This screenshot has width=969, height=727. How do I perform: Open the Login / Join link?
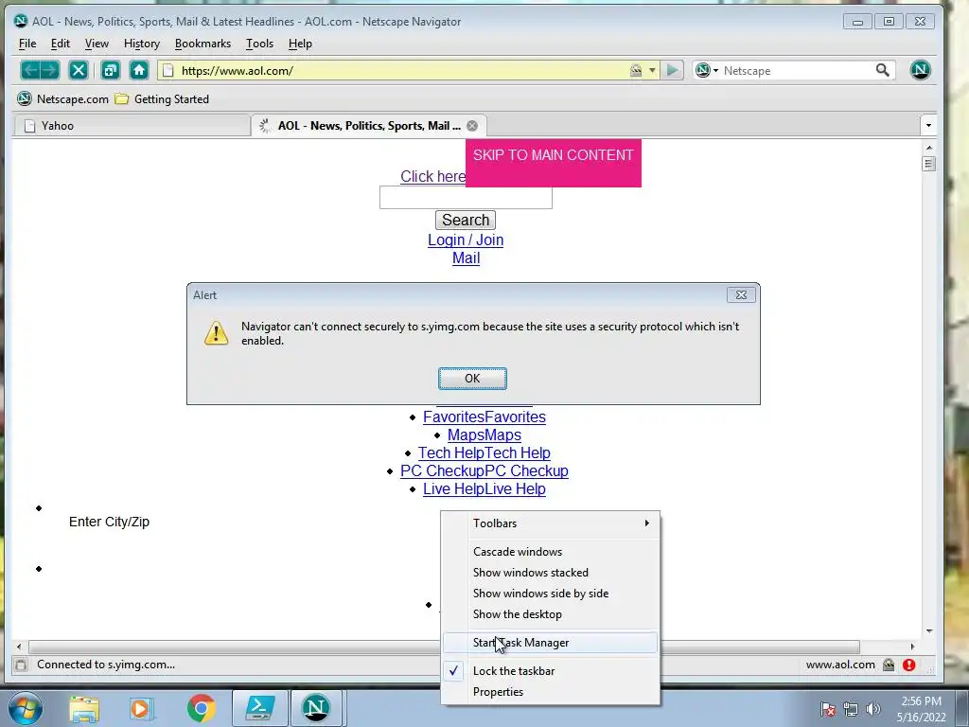coord(466,239)
